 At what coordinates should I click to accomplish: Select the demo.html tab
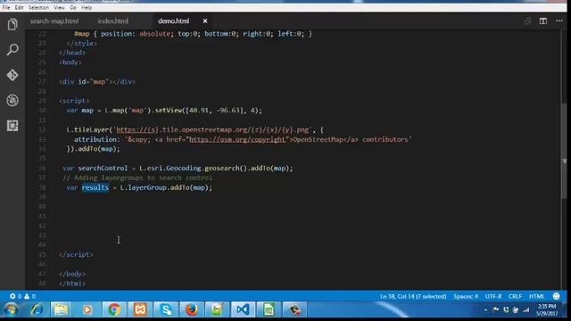(173, 21)
